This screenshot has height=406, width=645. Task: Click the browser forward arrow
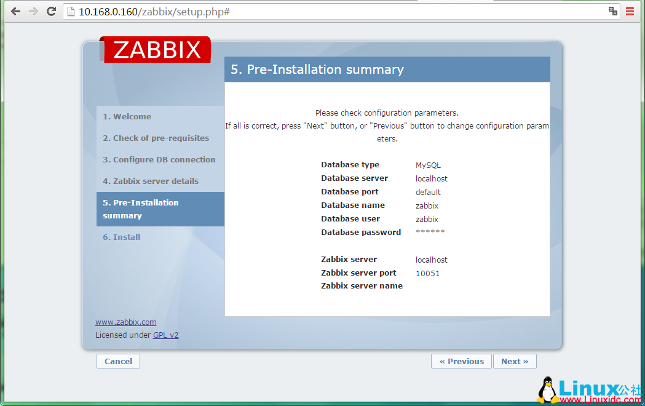click(x=33, y=11)
